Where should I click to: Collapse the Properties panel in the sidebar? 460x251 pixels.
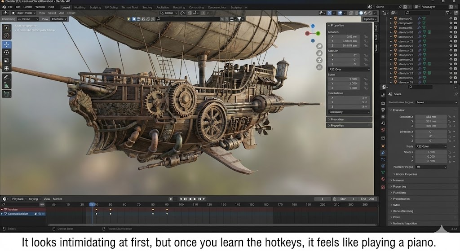point(337,26)
